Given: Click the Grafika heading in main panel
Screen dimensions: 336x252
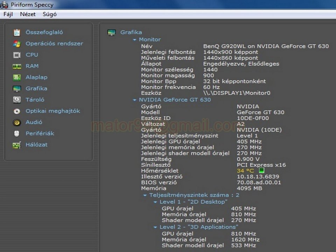Looking at the screenshot, I should (131, 32).
